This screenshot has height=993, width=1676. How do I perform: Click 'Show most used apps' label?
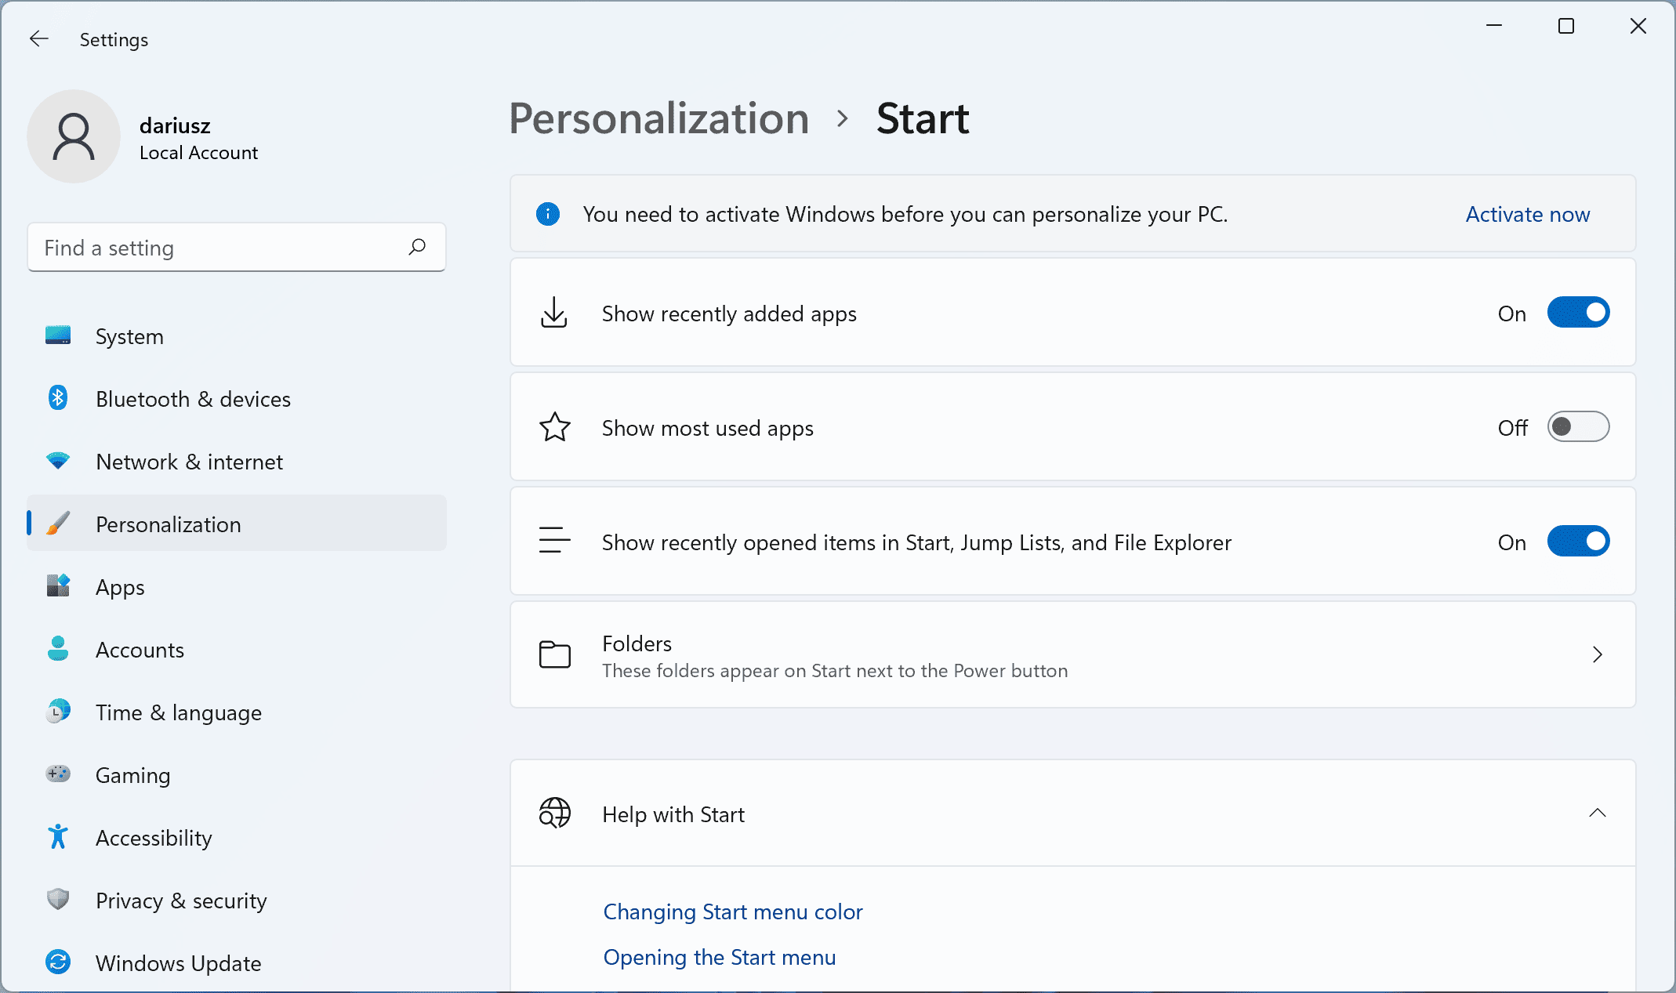pos(708,429)
